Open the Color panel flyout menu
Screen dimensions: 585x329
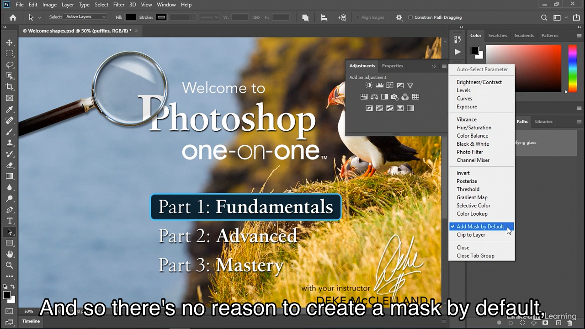580,35
